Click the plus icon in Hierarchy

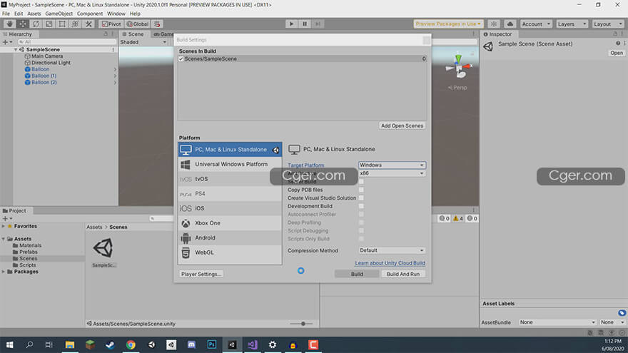(5, 41)
